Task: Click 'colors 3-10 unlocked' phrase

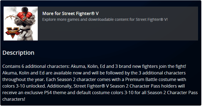Action: [24, 86]
